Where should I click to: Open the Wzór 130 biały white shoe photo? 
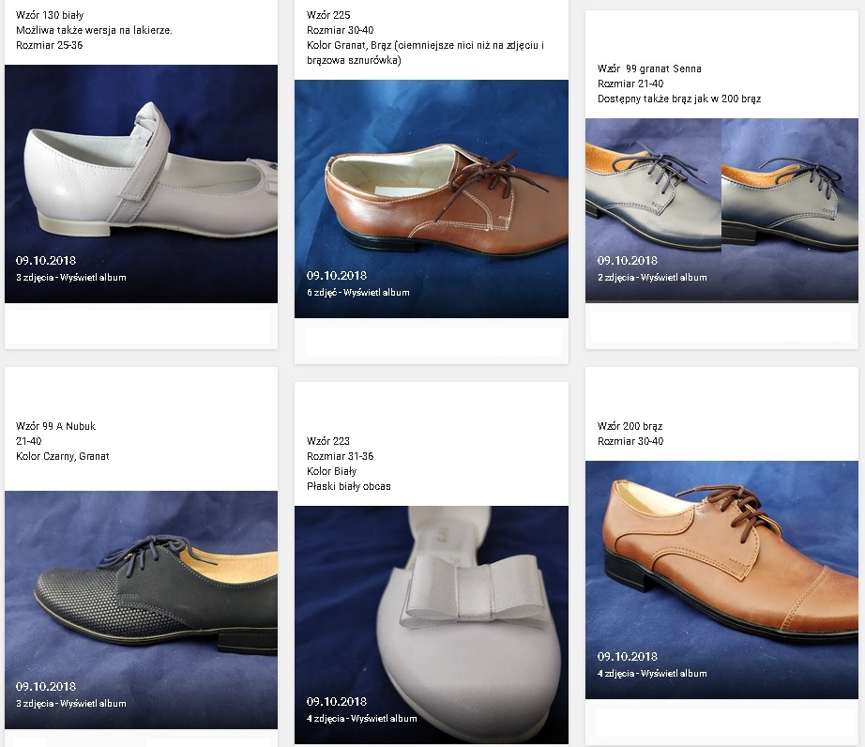[x=142, y=184]
